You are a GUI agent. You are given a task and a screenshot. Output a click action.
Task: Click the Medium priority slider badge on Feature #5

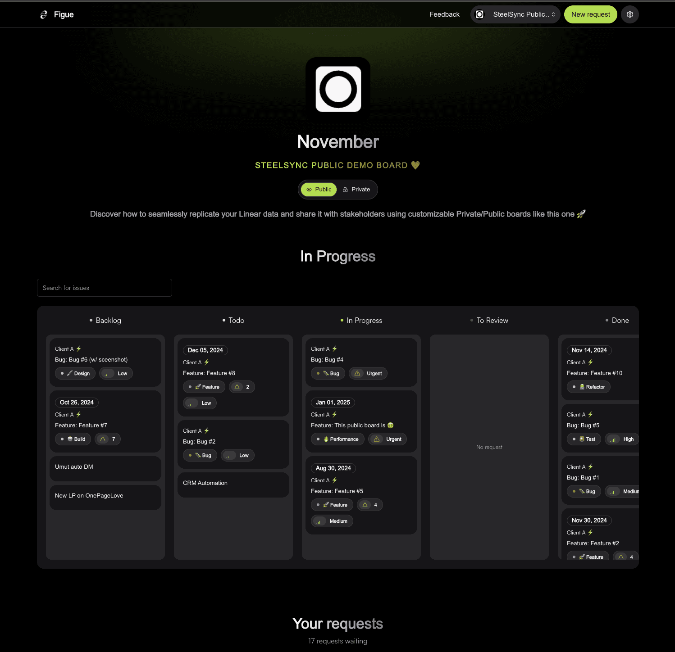coord(332,521)
